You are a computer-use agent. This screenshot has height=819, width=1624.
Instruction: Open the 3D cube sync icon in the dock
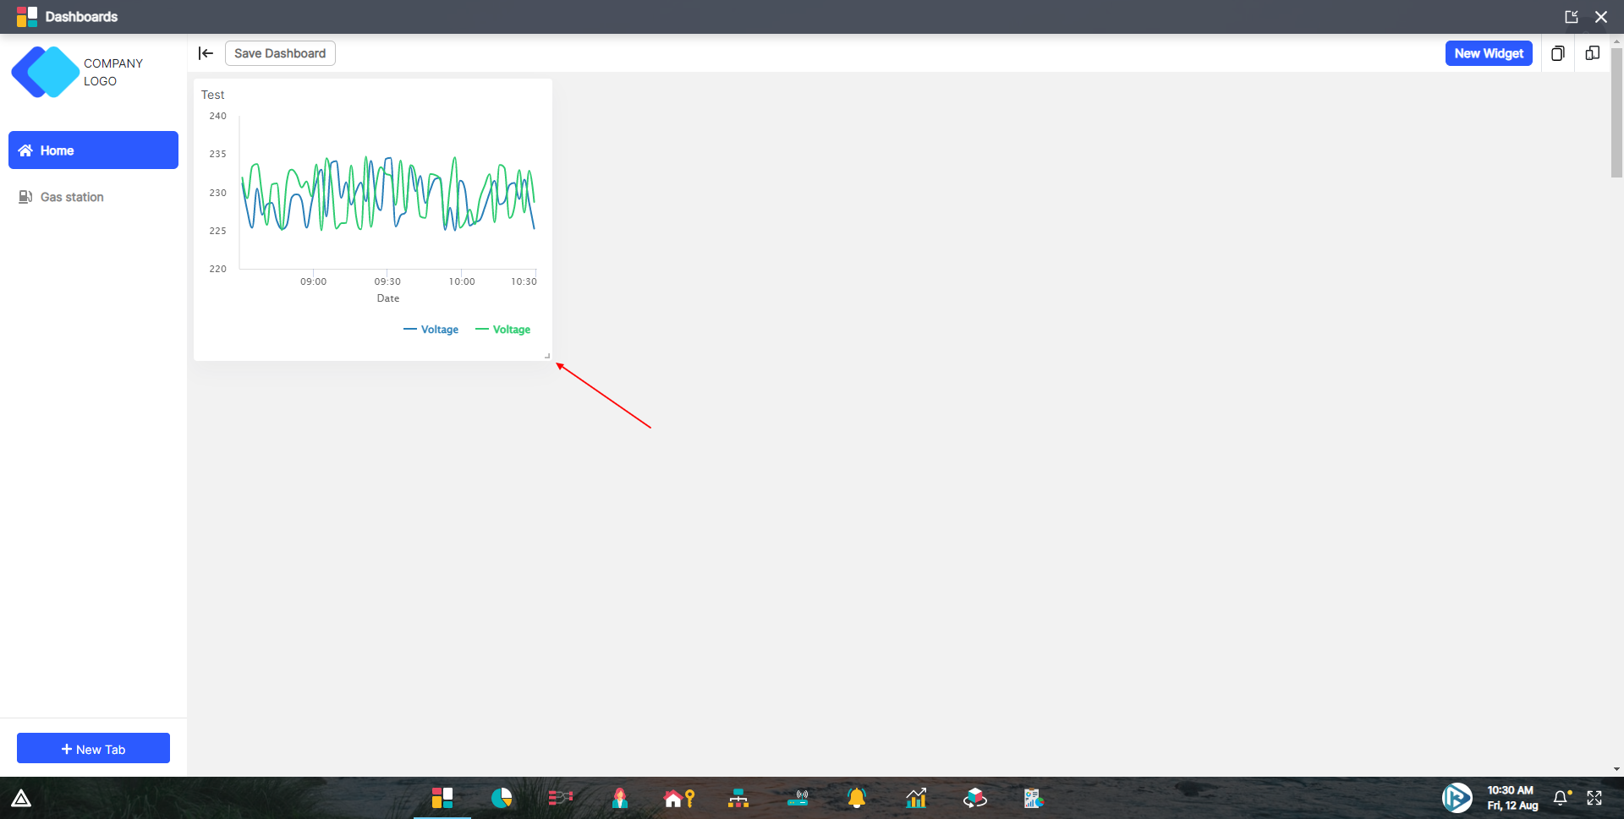pos(974,798)
